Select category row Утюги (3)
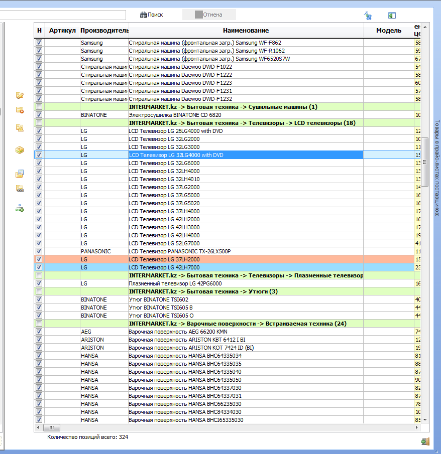The image size is (441, 454). coord(228,291)
